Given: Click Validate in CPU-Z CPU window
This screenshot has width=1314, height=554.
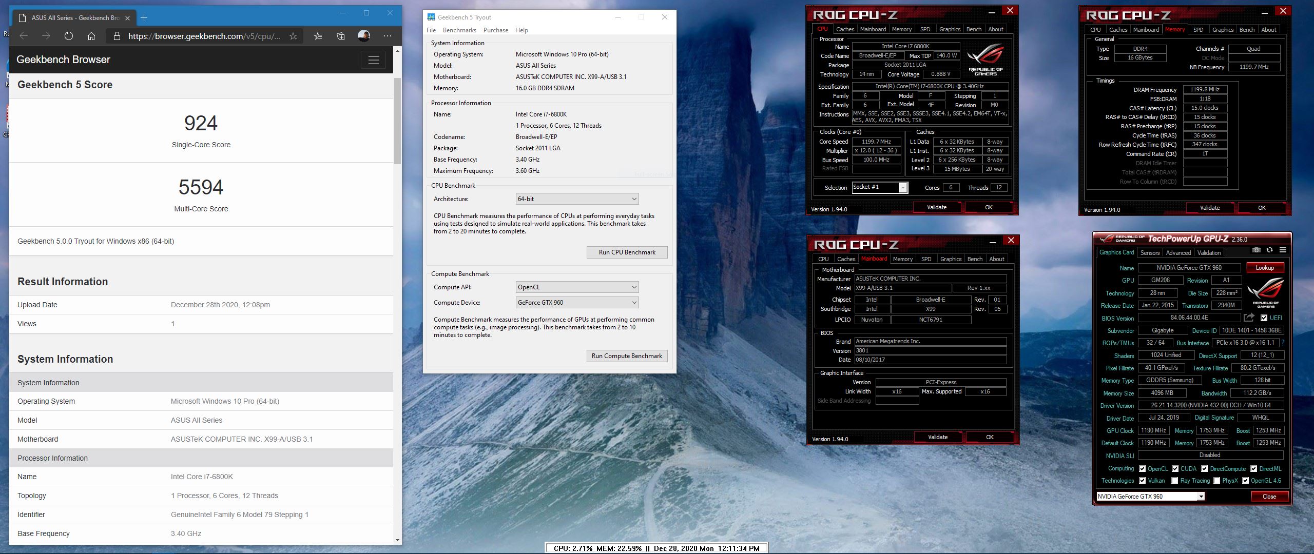Looking at the screenshot, I should coord(937,207).
